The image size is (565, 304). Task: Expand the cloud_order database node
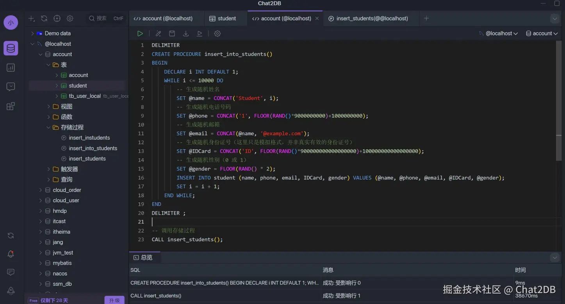41,190
